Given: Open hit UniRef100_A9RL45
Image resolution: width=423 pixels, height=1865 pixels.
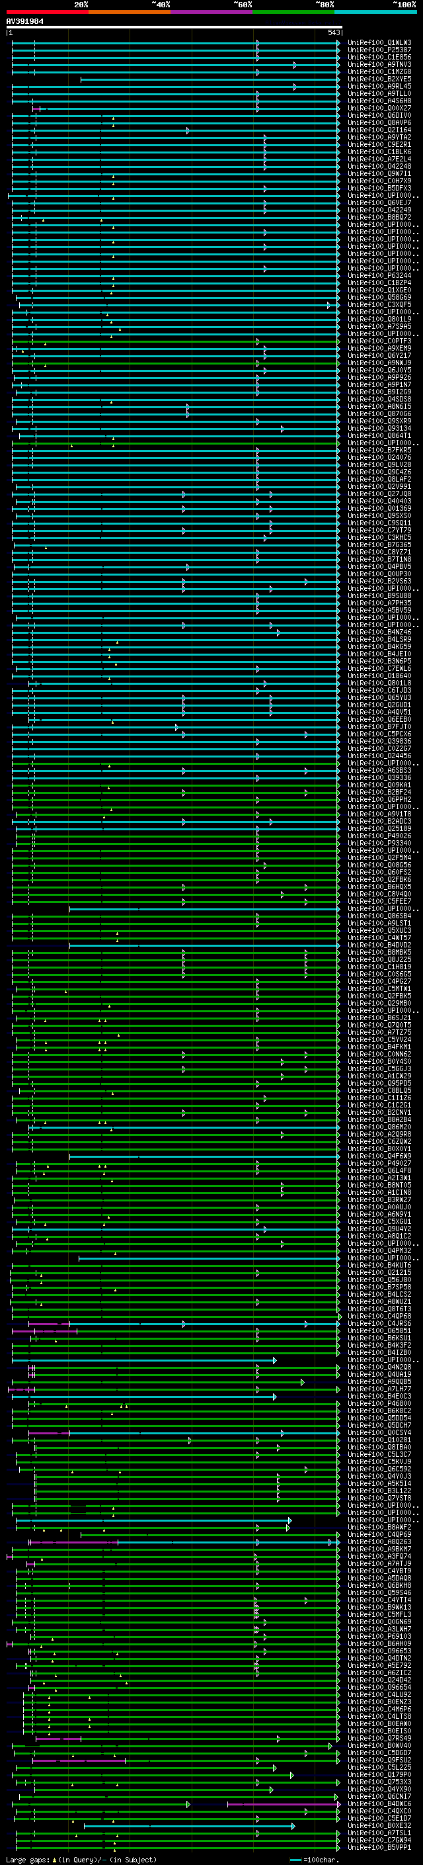Looking at the screenshot, I should click(x=379, y=86).
